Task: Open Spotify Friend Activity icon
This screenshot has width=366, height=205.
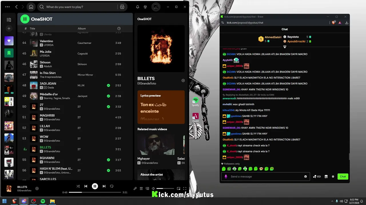Action: coord(145,7)
